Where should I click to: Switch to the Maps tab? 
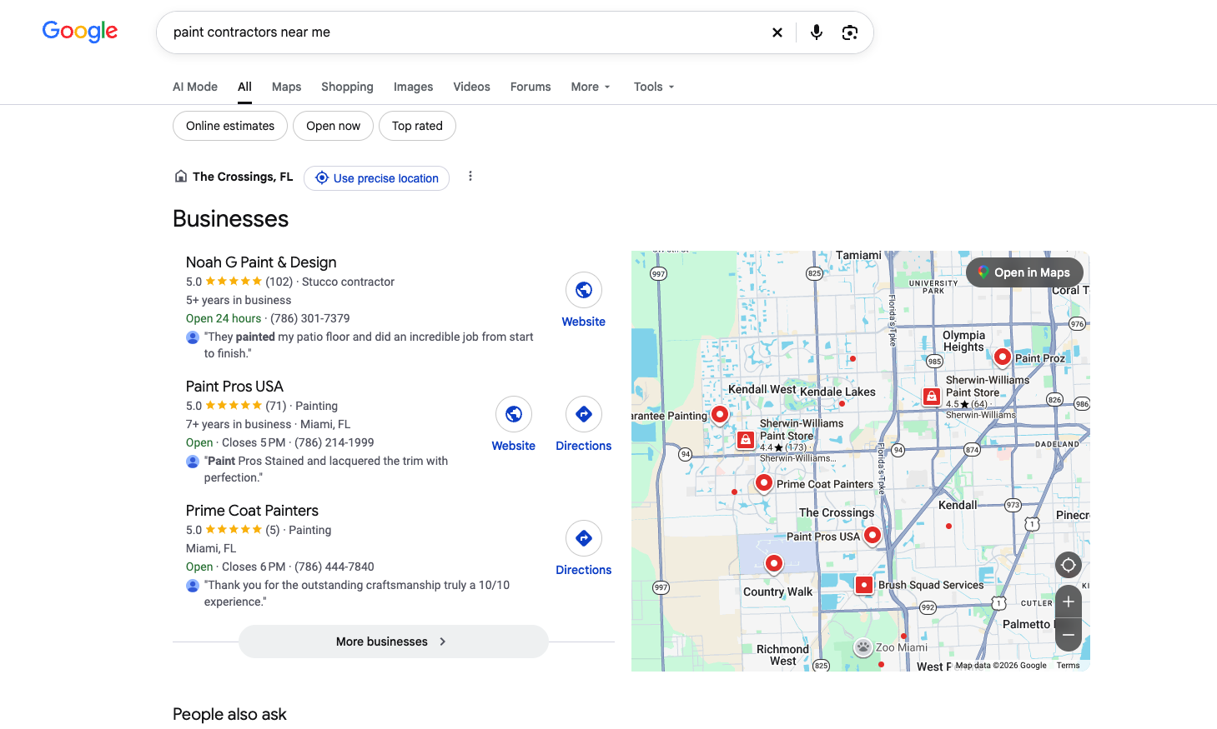click(286, 87)
